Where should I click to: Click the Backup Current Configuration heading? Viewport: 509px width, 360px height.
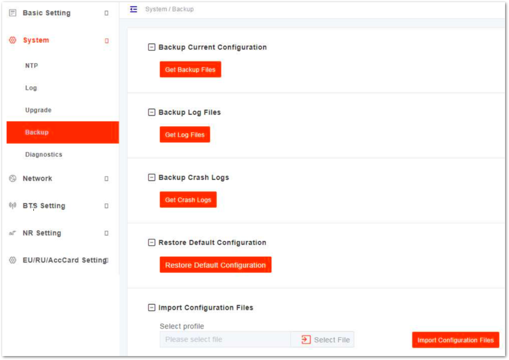click(213, 47)
